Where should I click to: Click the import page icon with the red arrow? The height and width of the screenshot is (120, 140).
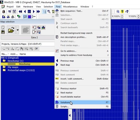coord(34,28)
